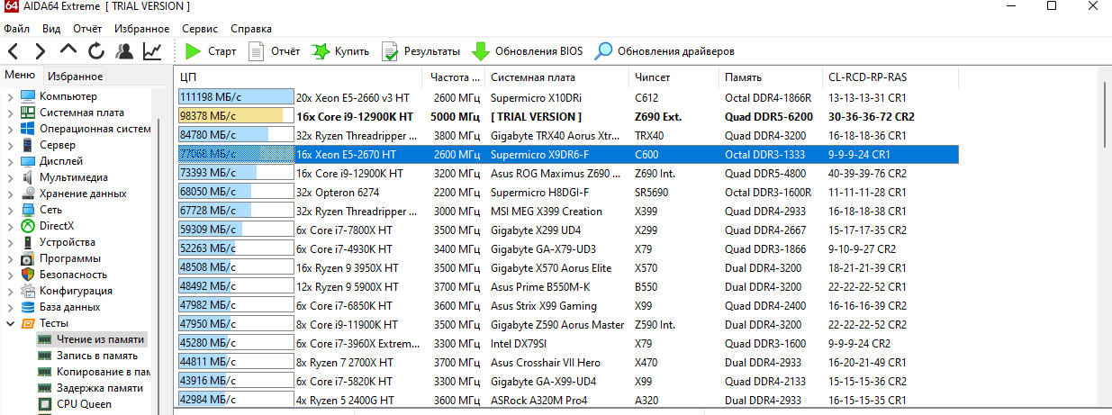Open the Results checklist icon
Screen dimensions: 1112x415
point(390,51)
